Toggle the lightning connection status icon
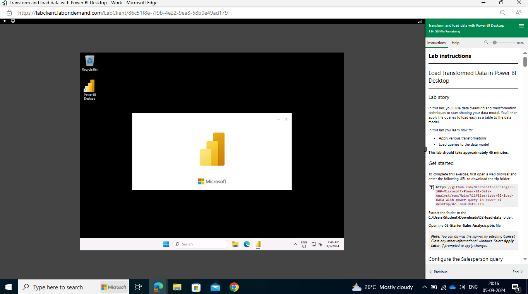The height and width of the screenshot is (294, 528). click(x=5, y=21)
